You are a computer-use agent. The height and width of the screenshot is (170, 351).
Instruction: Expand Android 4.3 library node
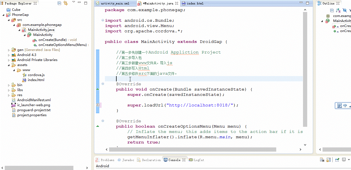point(9,55)
